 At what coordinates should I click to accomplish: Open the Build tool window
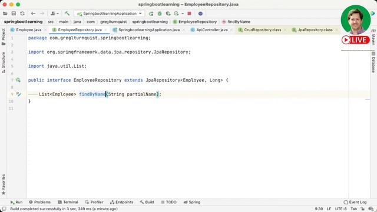(x=147, y=202)
